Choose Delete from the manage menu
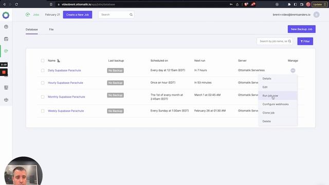This screenshot has height=185, width=329. pos(278,121)
